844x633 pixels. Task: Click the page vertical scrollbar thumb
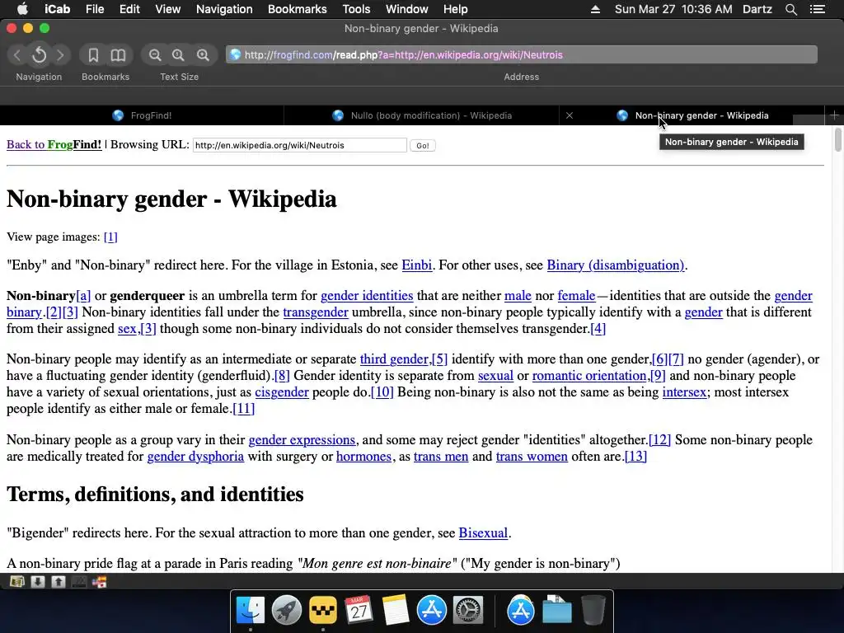837,139
